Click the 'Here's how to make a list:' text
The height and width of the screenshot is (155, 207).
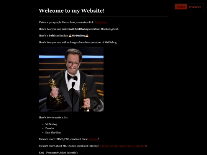coord(53,117)
